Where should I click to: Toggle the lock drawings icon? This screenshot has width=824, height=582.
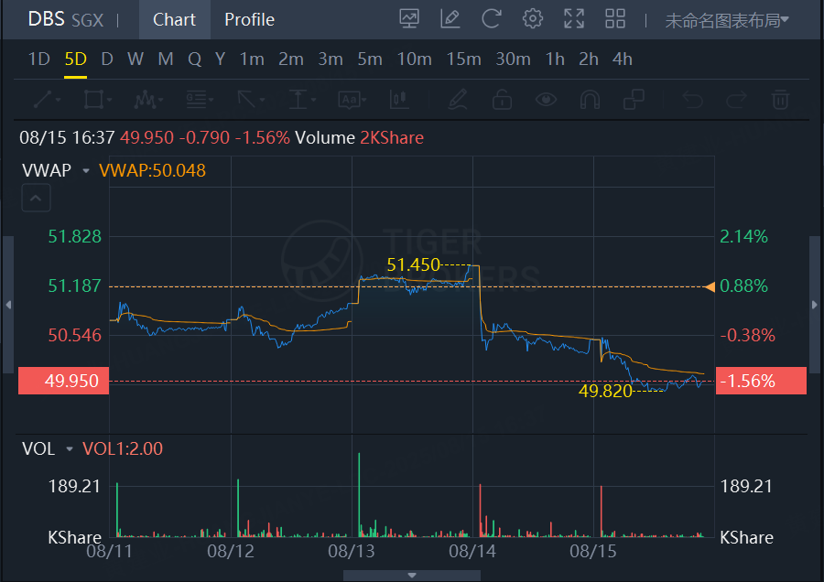pyautogui.click(x=502, y=99)
